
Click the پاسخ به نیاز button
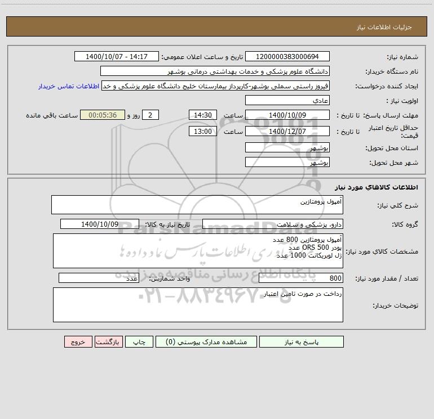(301, 341)
